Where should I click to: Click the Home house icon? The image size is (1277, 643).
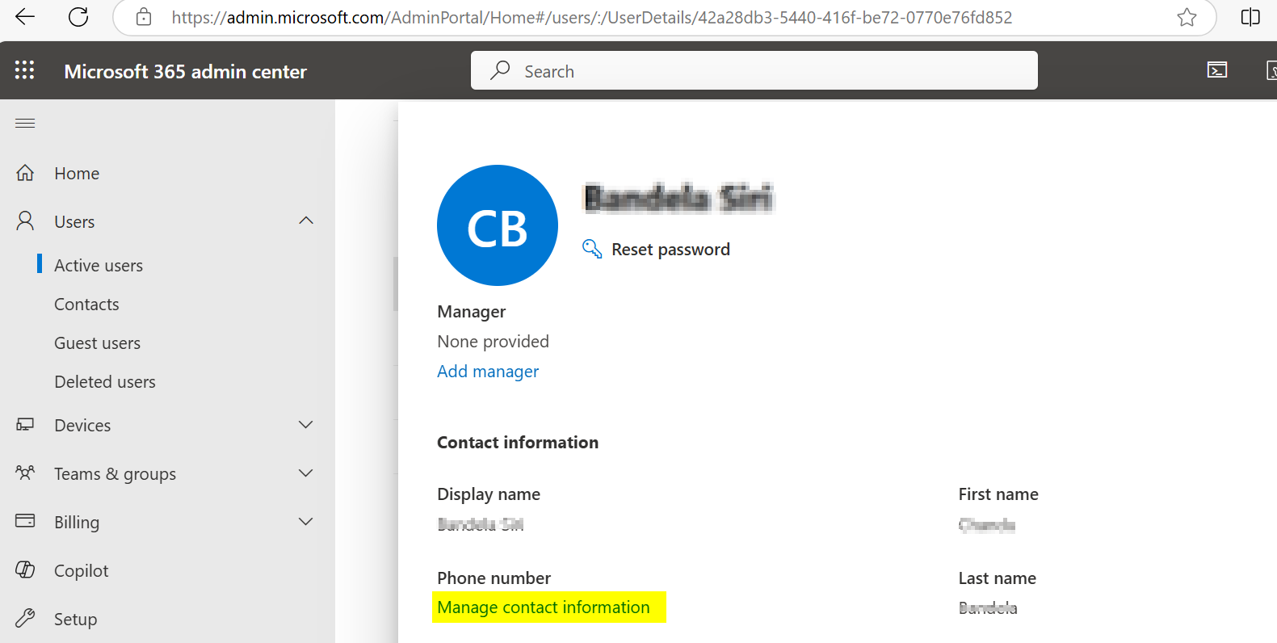coord(25,173)
